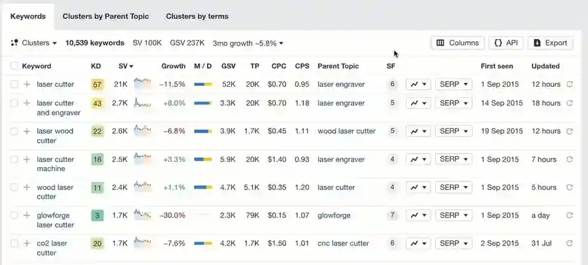
Task: Add co2 laser cutter with plus icon
Action: (27, 243)
